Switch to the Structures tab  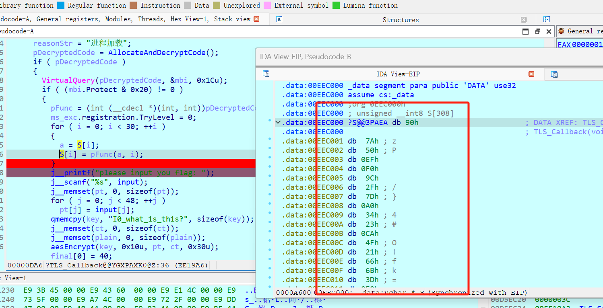point(401,20)
